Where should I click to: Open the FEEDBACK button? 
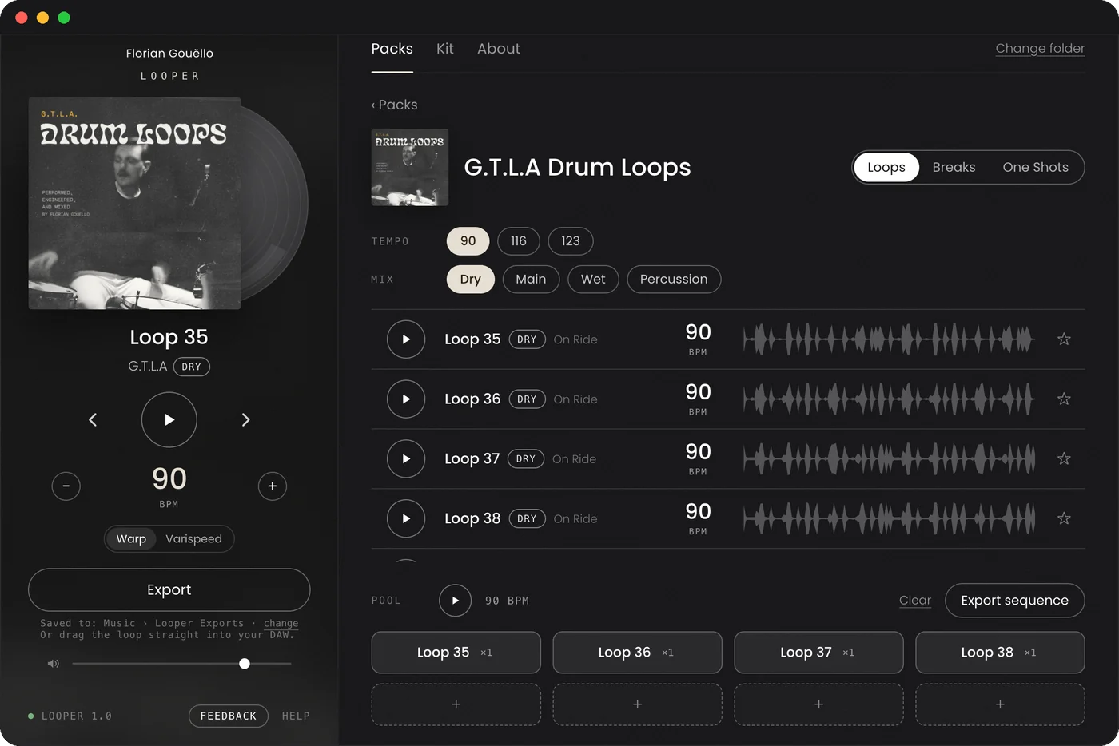pyautogui.click(x=229, y=716)
